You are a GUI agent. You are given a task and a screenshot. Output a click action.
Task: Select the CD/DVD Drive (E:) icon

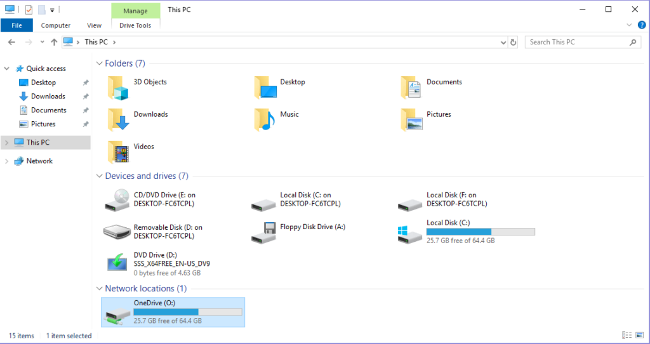click(118, 200)
